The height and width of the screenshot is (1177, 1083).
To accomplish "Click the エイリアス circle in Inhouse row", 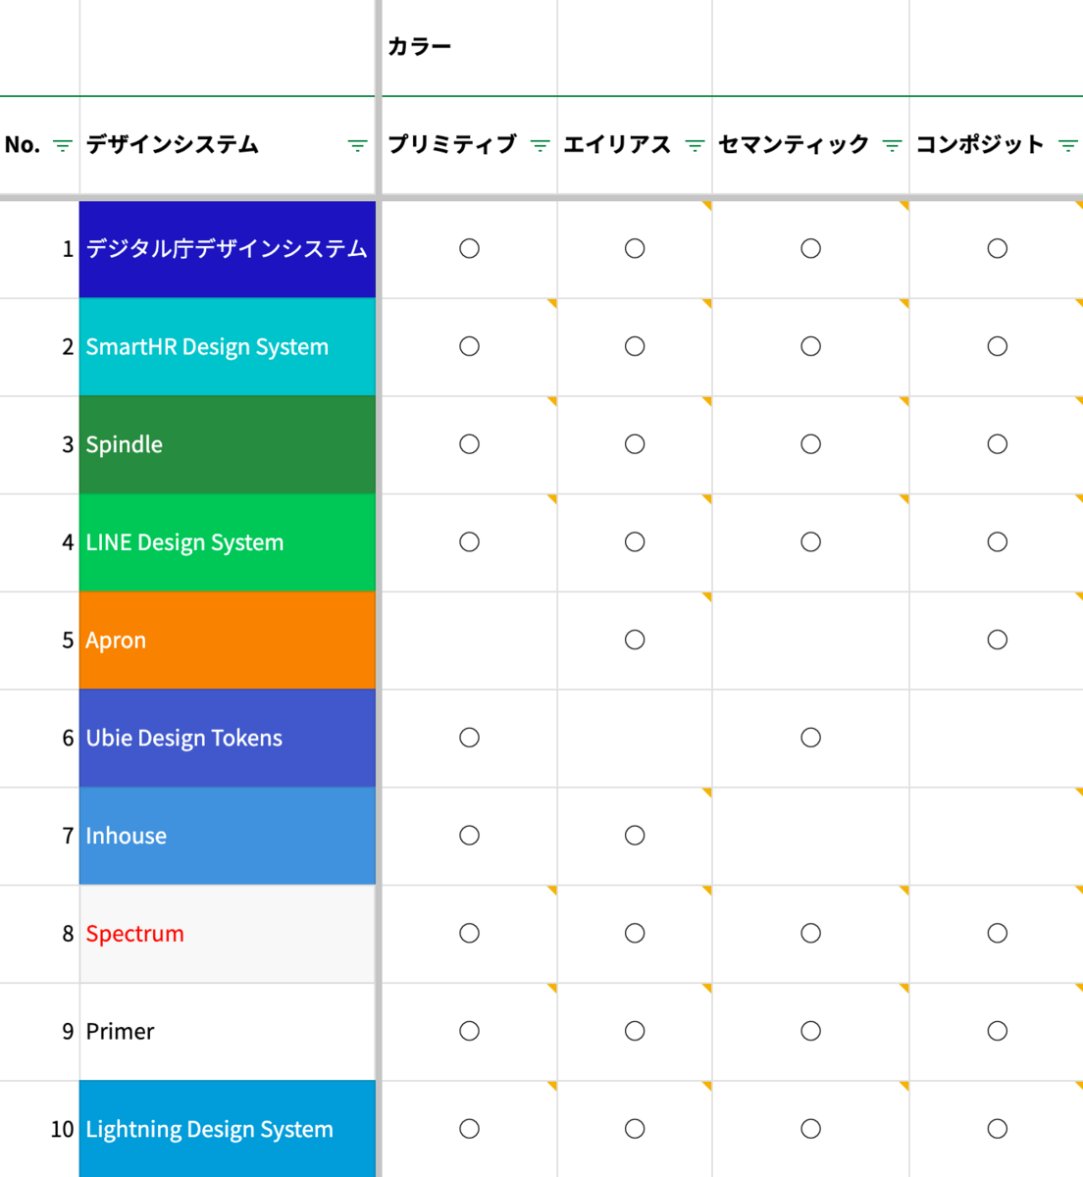I will pos(635,836).
